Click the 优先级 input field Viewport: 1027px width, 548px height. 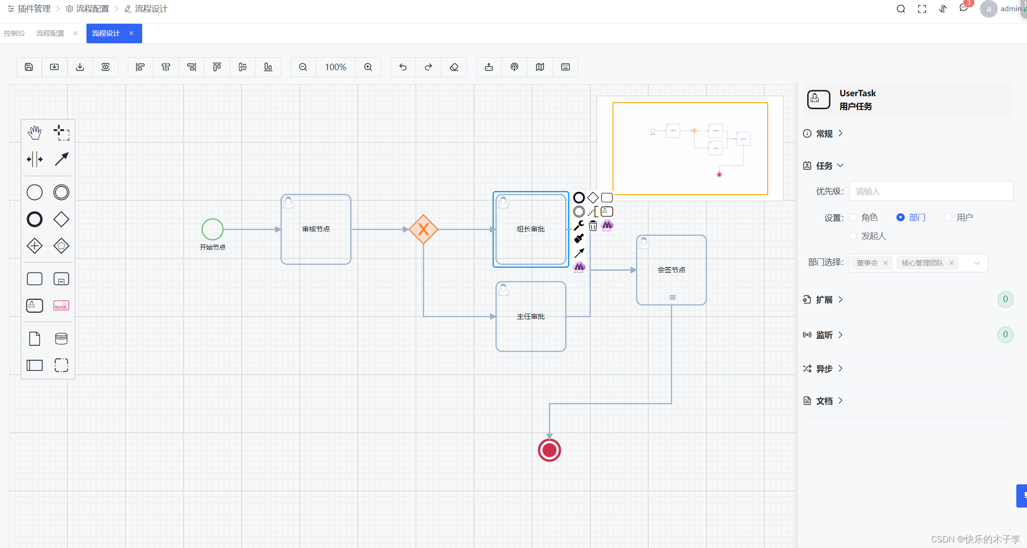pyautogui.click(x=931, y=191)
